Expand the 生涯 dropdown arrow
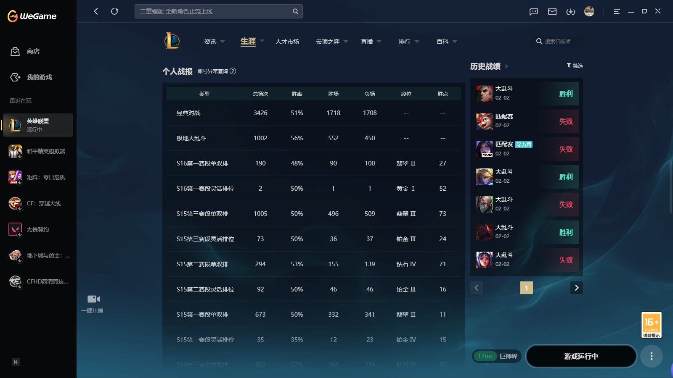Viewport: 673px width, 378px height. (262, 41)
